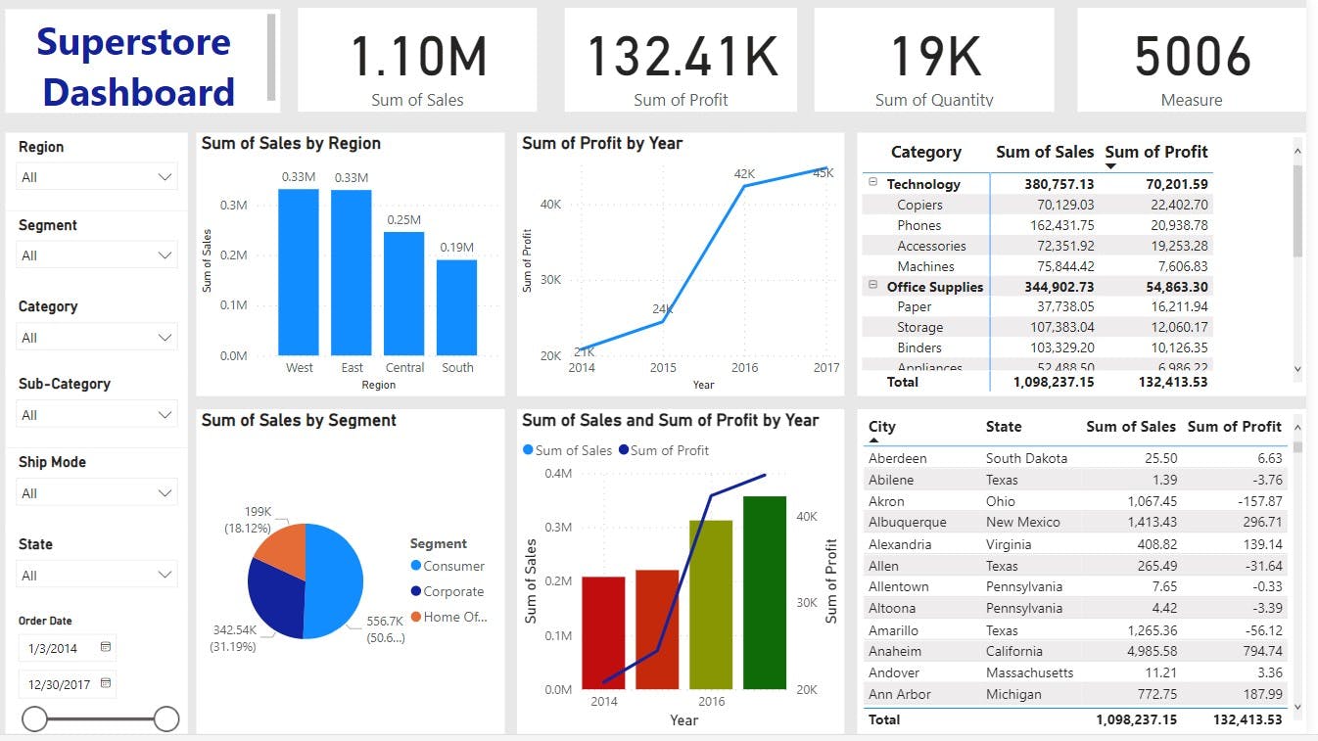
Task: Click the 2017 bar in Sales and Profit chart
Action: pyautogui.click(x=765, y=592)
